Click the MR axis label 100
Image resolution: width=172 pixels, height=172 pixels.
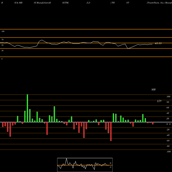(168, 97)
